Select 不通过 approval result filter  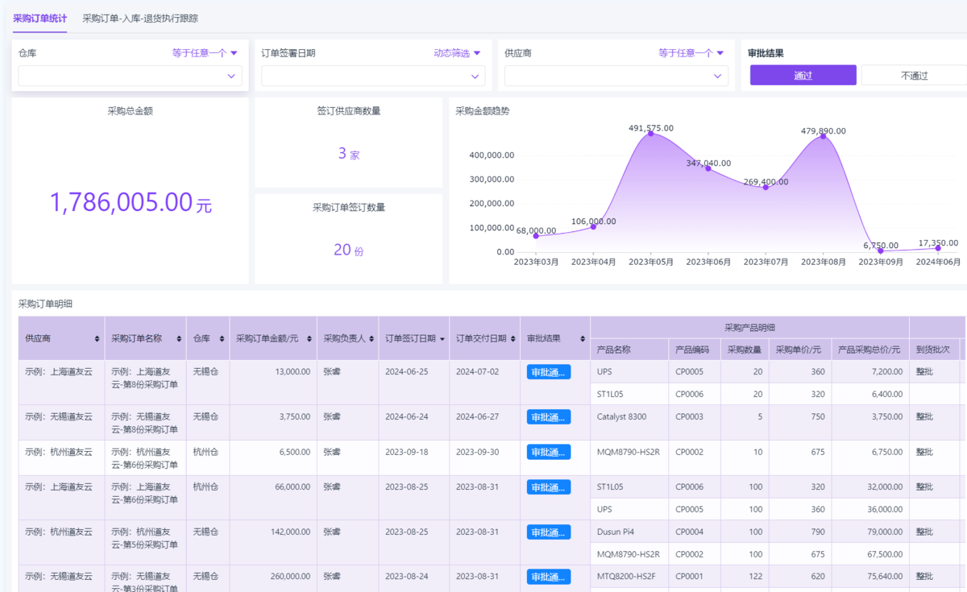(x=914, y=76)
